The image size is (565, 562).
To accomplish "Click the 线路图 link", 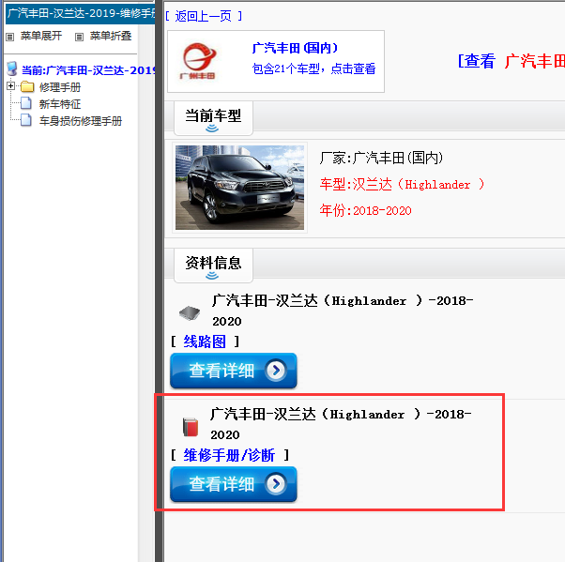I will 205,342.
